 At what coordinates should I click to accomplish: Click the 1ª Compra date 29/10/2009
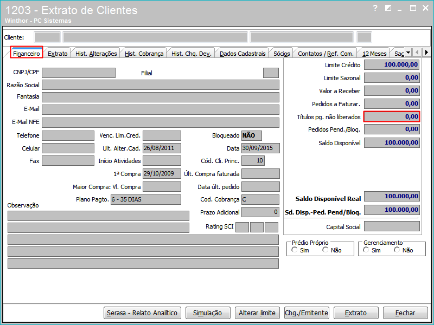[162, 173]
